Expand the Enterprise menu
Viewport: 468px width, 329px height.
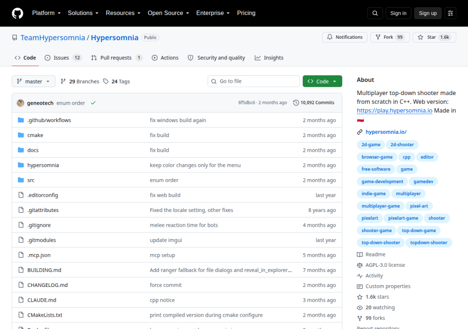coord(213,13)
